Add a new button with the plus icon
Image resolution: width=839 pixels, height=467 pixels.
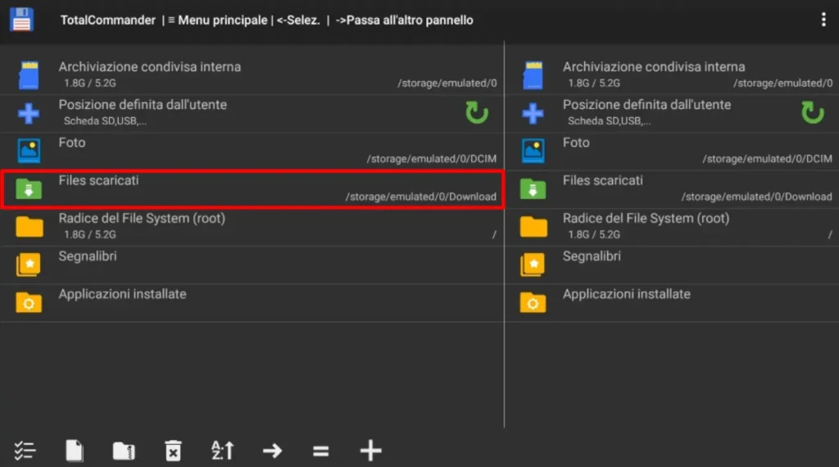click(x=370, y=451)
